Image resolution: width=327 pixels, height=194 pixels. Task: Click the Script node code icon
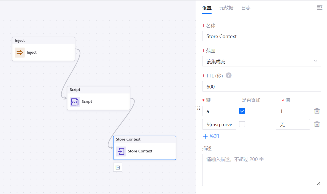pos(75,102)
